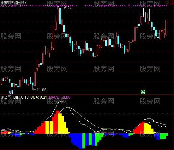Click the 15.24 high price label
This screenshot has height=150, width=174.
tap(67, 8)
